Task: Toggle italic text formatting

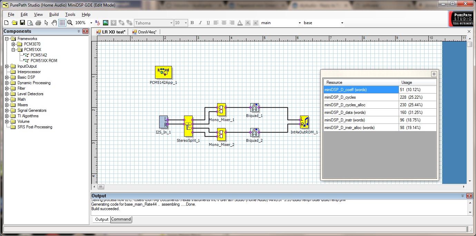Action: (x=200, y=23)
